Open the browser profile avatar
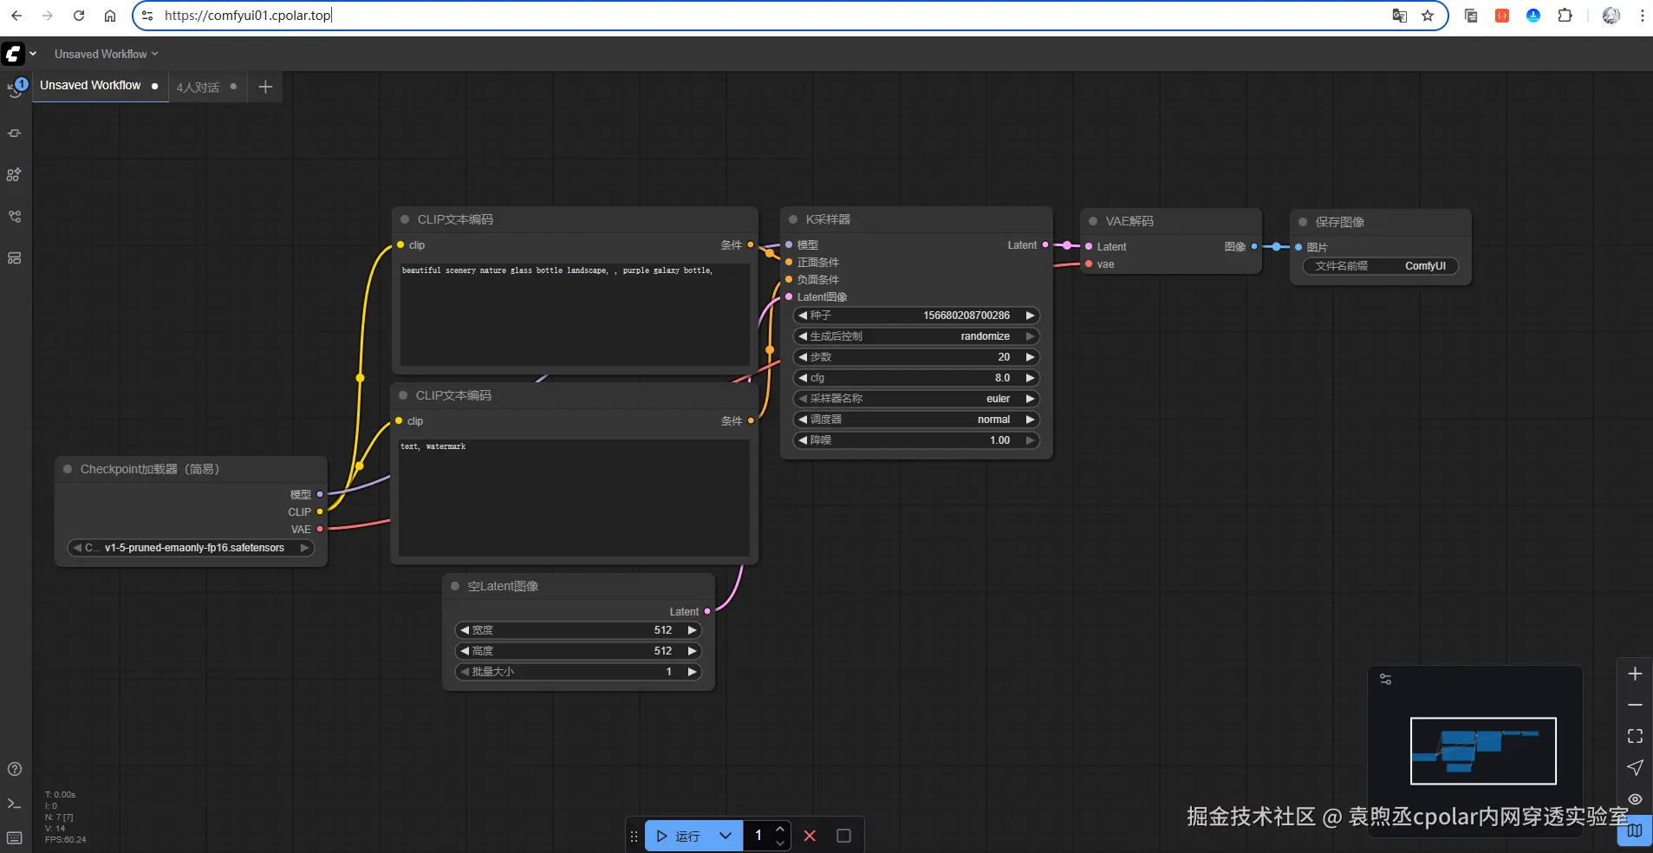 1611,16
